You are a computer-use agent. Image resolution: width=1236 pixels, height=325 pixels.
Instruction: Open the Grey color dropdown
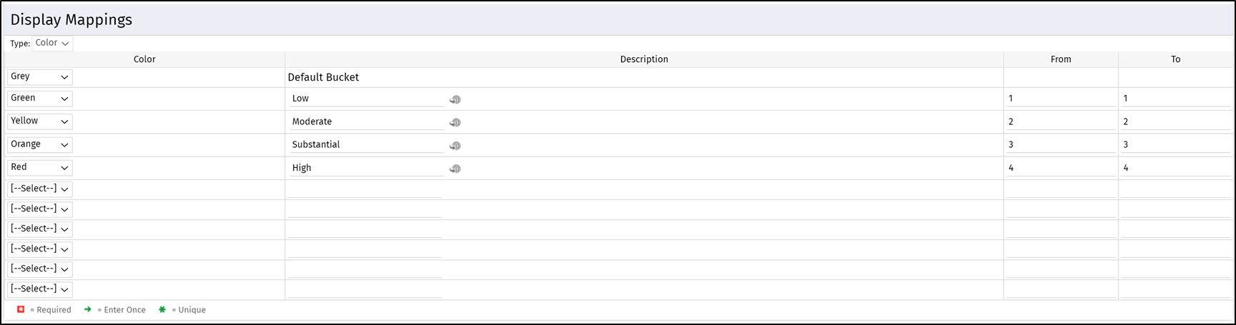[x=40, y=77]
